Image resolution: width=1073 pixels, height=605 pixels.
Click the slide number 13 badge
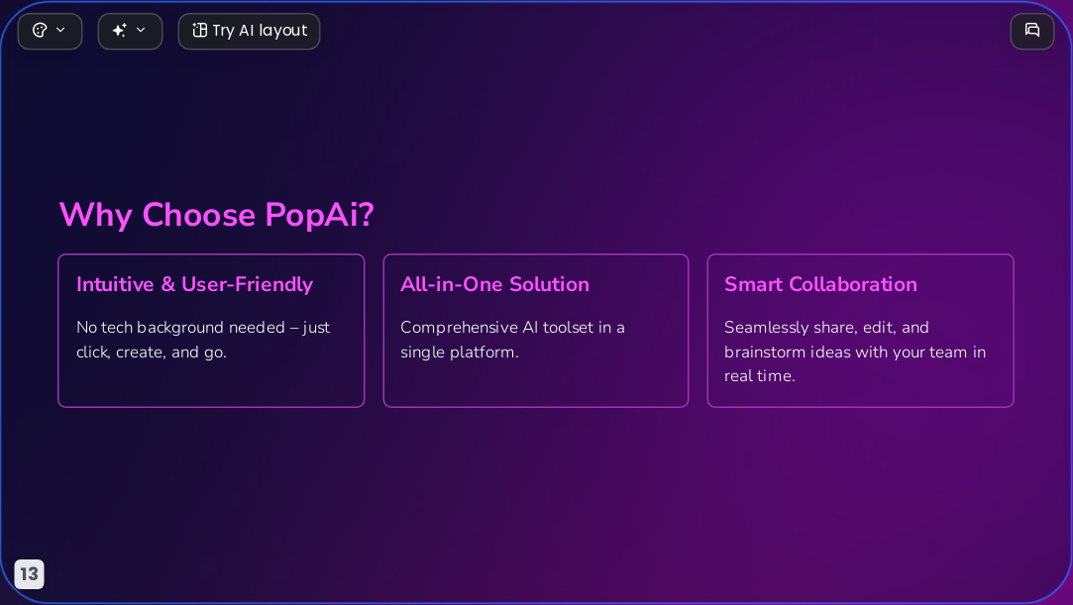[x=30, y=573]
